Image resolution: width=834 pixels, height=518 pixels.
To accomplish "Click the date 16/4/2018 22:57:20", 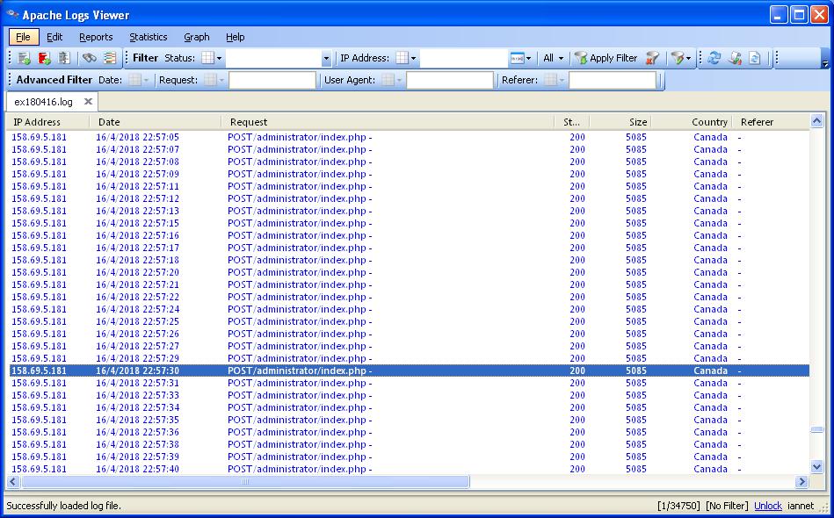I will click(x=137, y=272).
